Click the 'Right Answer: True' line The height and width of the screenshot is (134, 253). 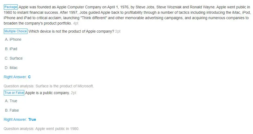click(x=20, y=119)
